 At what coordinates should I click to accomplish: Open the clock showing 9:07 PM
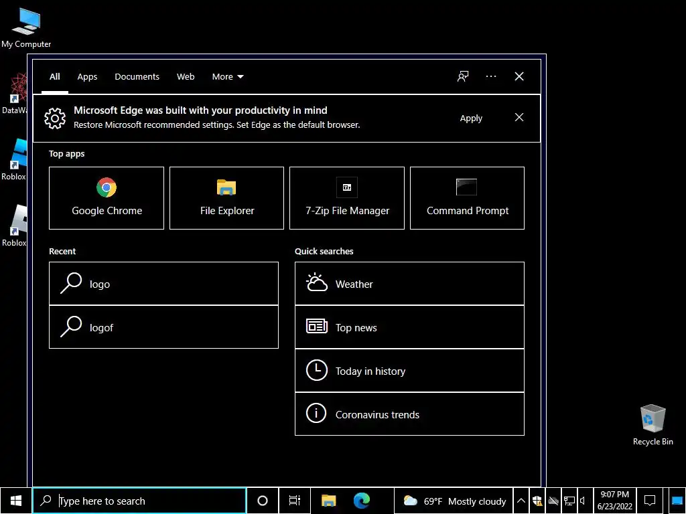615,501
